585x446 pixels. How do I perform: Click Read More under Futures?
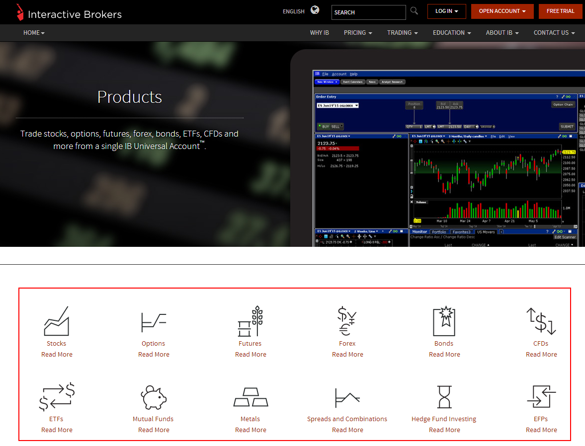251,354
